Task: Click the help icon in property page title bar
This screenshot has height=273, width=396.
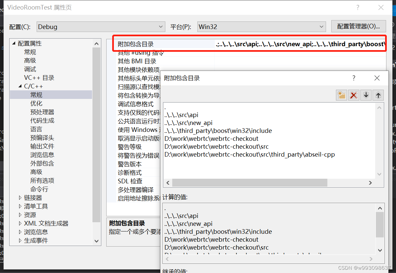Action: [358, 8]
